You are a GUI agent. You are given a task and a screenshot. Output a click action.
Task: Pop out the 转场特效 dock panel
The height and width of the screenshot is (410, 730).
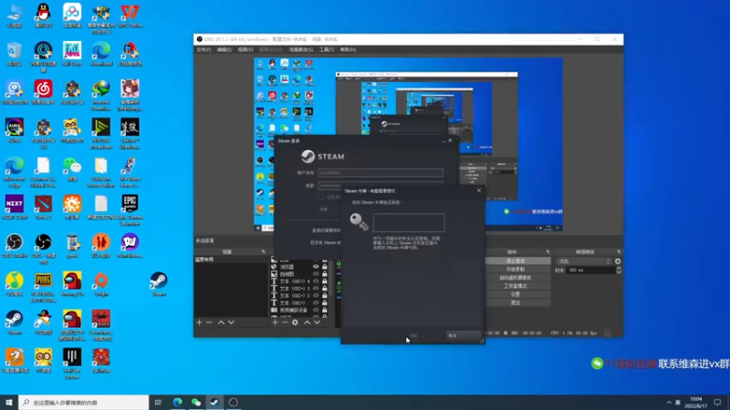[619, 251]
